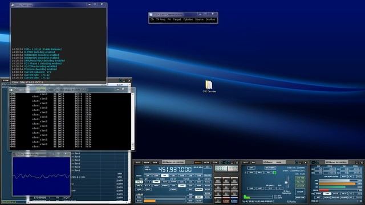The image size is (365, 205).
Task: Toggle the SP1 spectrum button
Action: [x=252, y=173]
